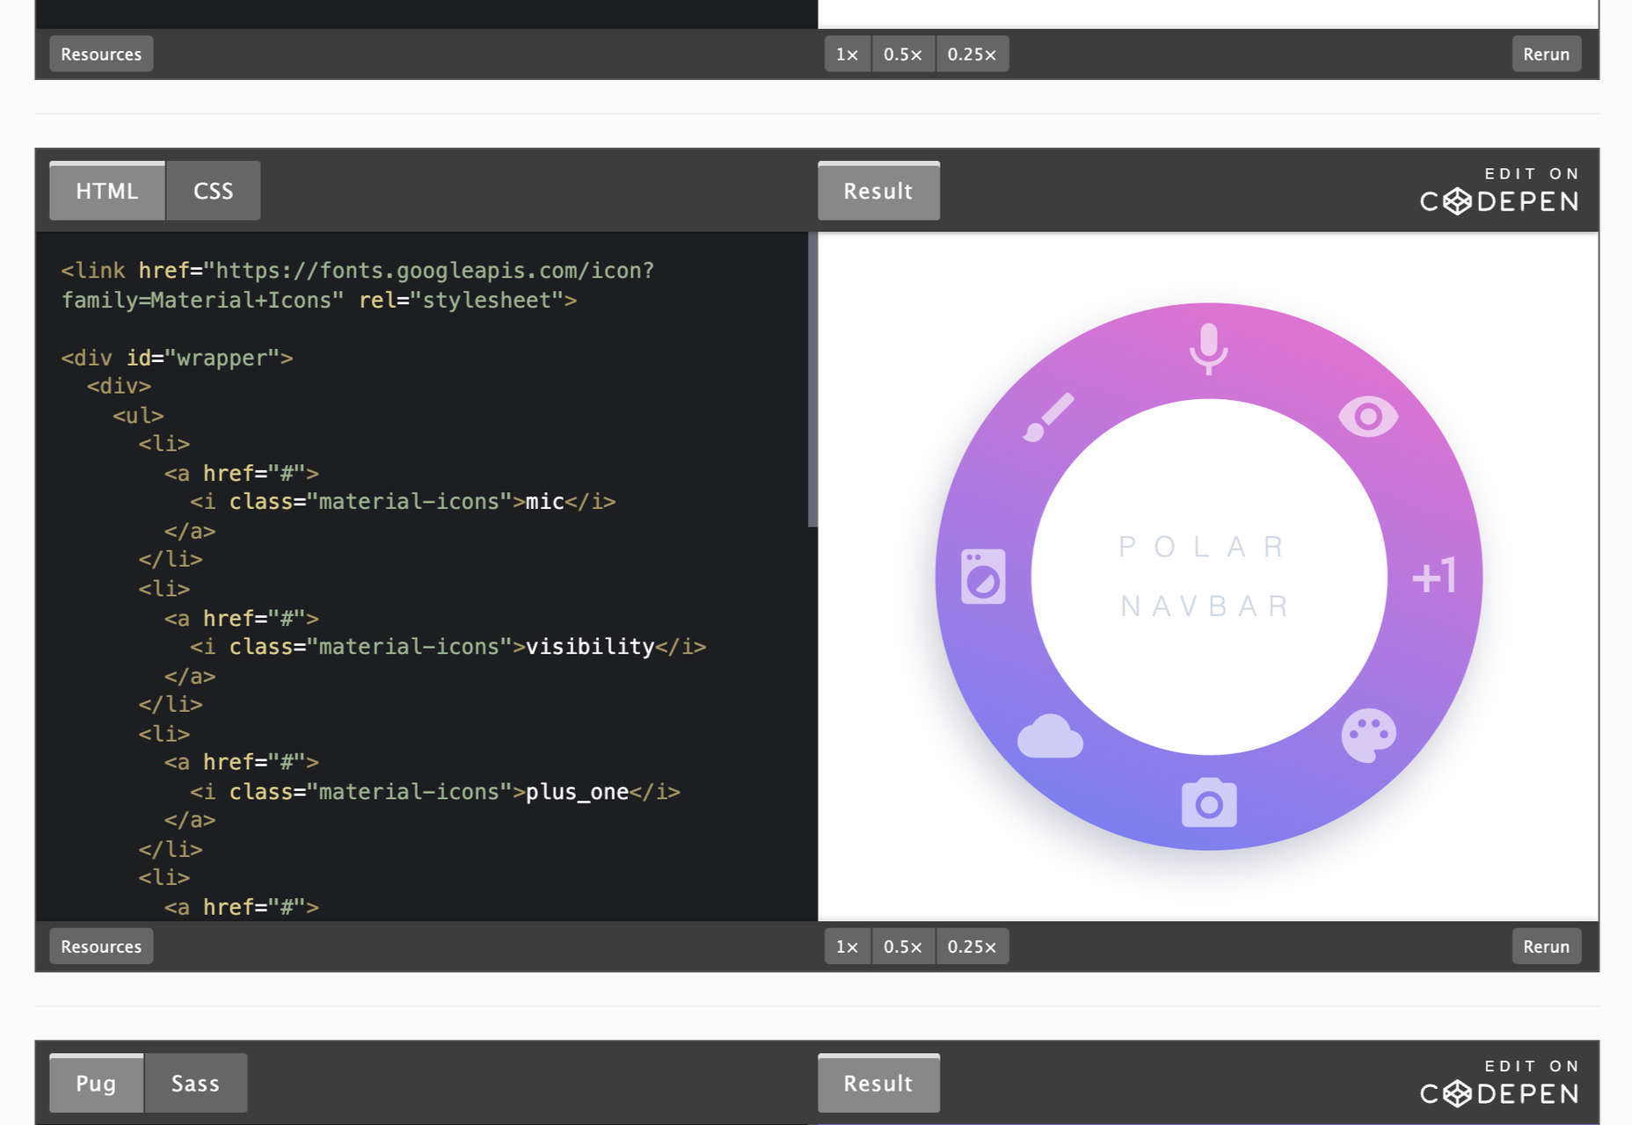Select the Result tab in the bottom embed

[878, 1083]
